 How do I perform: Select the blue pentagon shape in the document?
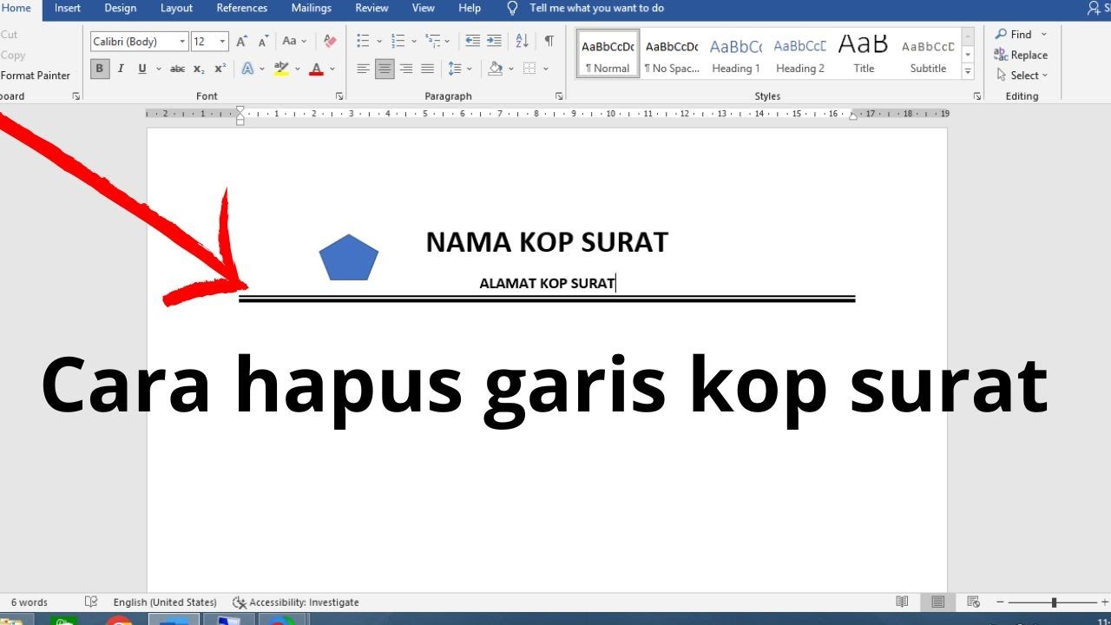[349, 257]
